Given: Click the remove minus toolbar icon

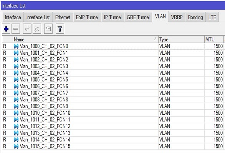Looking at the screenshot, I should pyautogui.click(x=16, y=29).
